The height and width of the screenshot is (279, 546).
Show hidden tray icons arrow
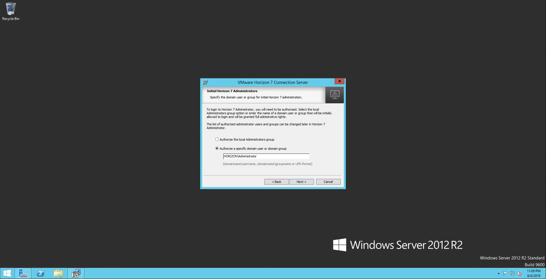[x=499, y=274]
